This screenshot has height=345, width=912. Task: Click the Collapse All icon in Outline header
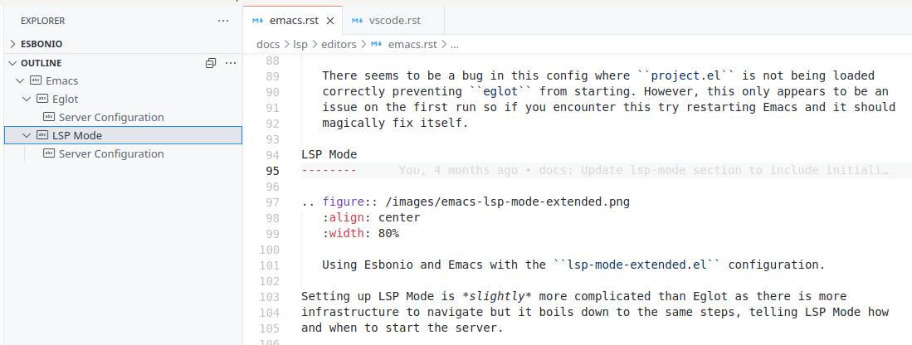[211, 63]
